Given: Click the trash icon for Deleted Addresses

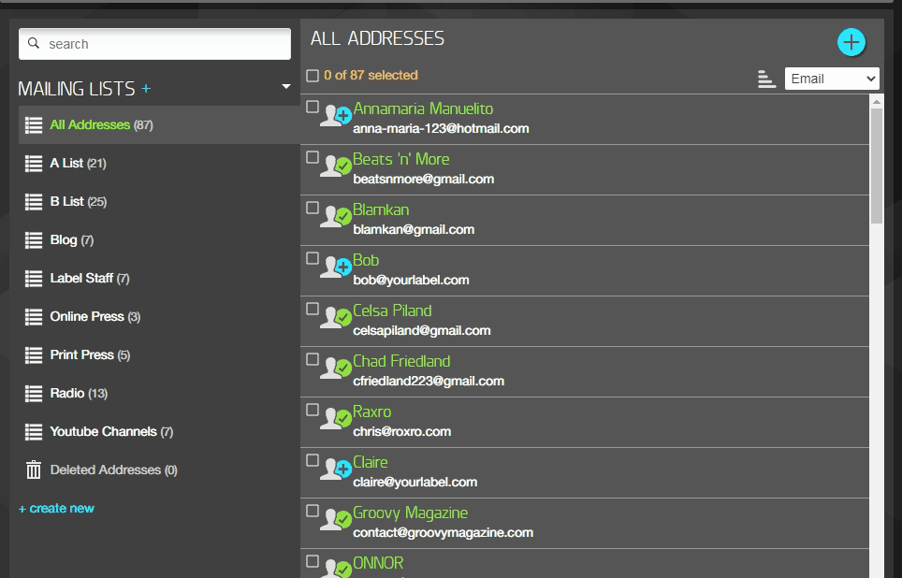Looking at the screenshot, I should pos(34,470).
